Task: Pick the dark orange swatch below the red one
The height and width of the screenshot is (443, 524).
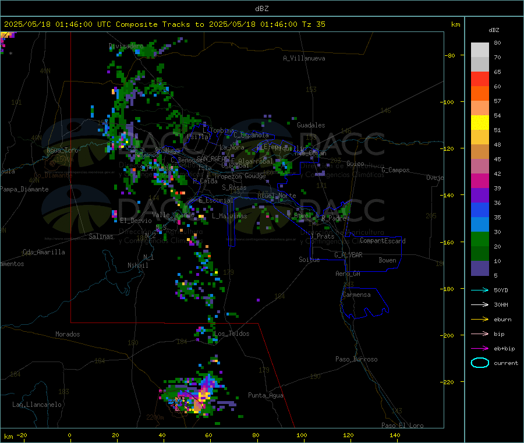Action: click(x=480, y=94)
